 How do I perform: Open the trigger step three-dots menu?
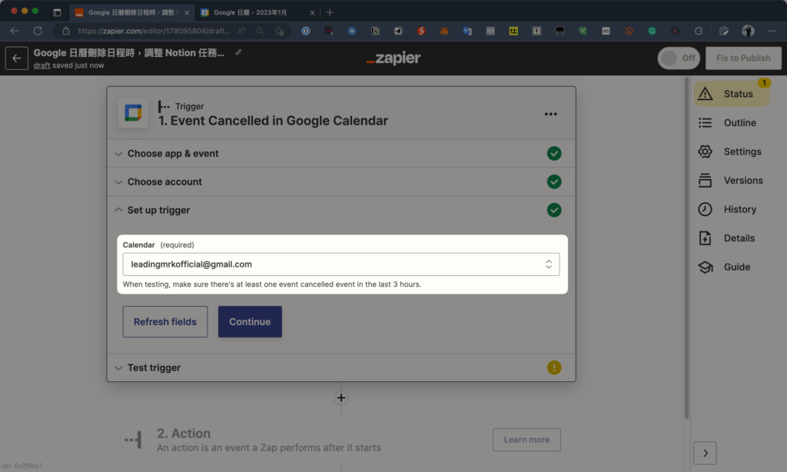coord(550,114)
